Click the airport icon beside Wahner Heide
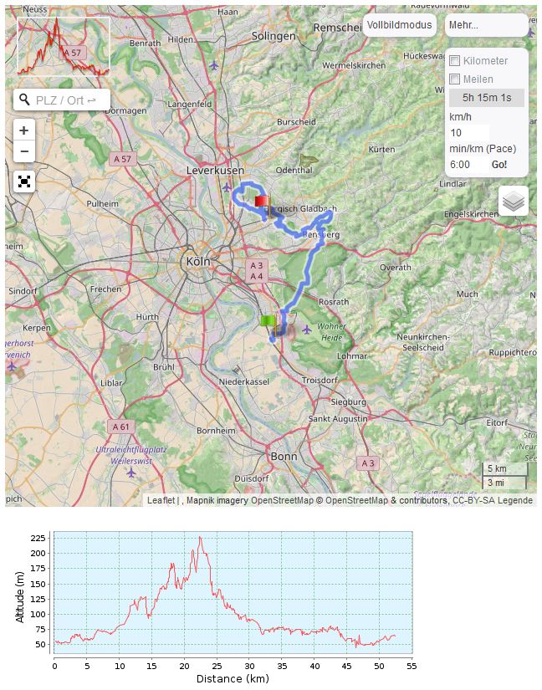This screenshot has width=542, height=690. point(307,329)
